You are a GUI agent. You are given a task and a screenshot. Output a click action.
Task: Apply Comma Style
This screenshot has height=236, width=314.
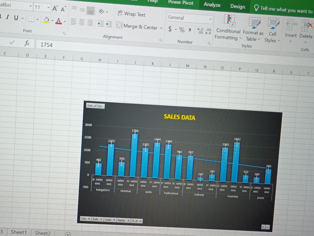click(x=189, y=30)
